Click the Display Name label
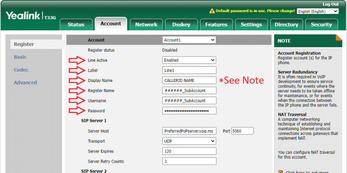The image size is (347, 173). (x=100, y=81)
